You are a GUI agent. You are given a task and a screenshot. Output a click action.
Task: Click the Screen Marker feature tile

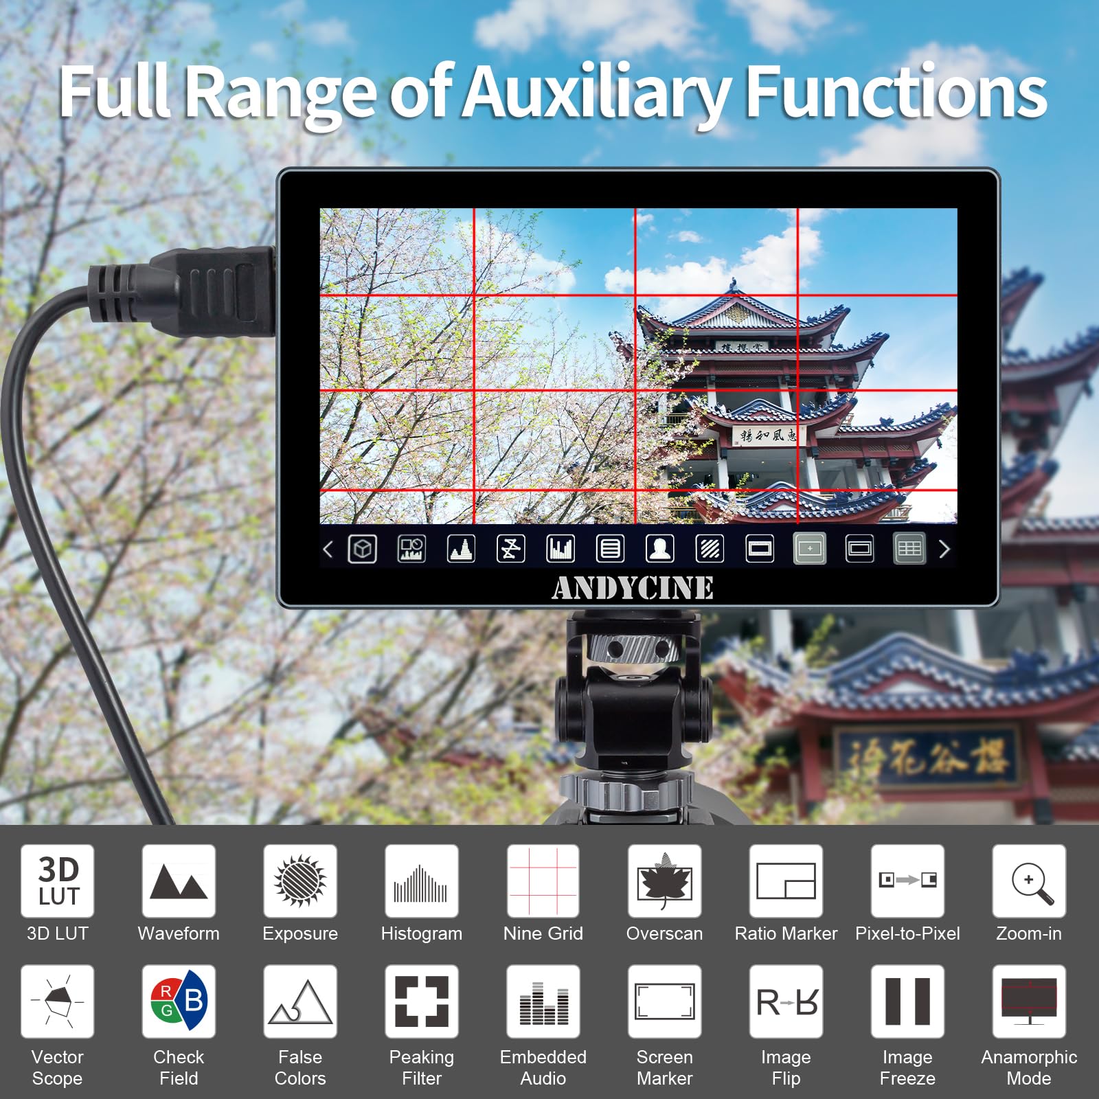(x=665, y=1001)
